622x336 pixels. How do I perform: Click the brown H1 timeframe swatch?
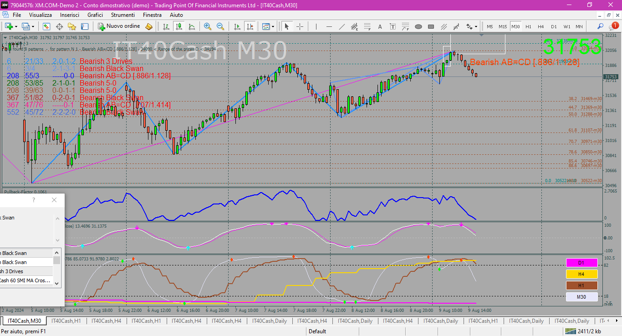(x=581, y=285)
